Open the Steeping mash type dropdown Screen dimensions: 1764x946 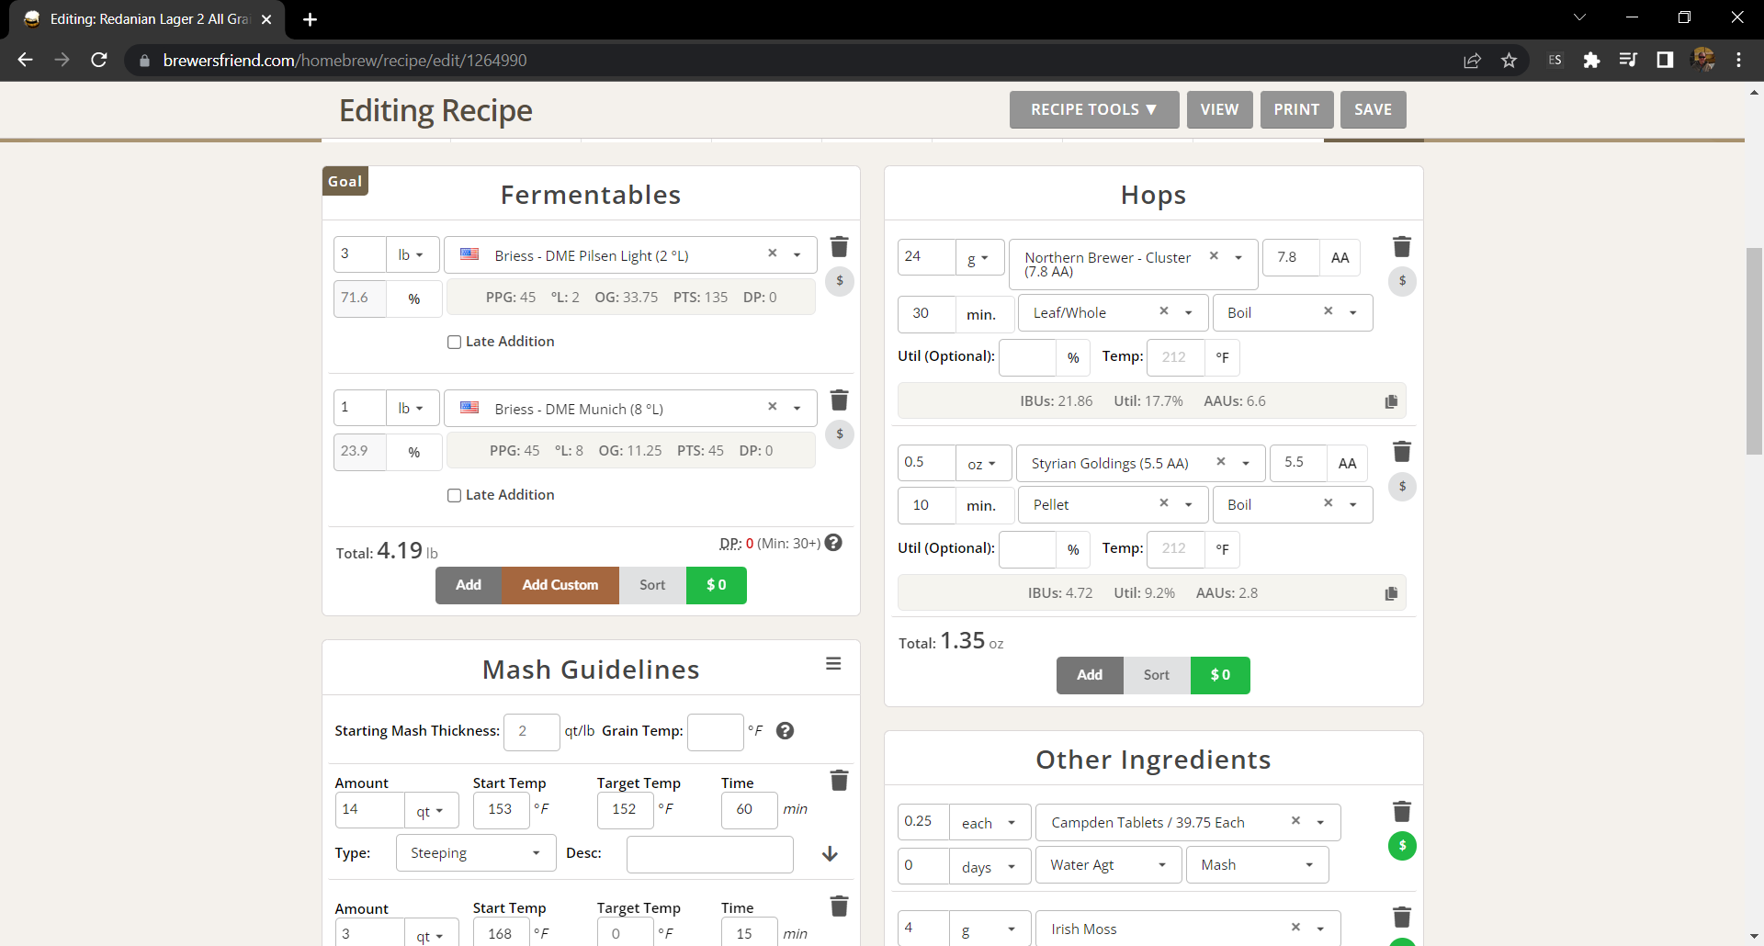476,853
